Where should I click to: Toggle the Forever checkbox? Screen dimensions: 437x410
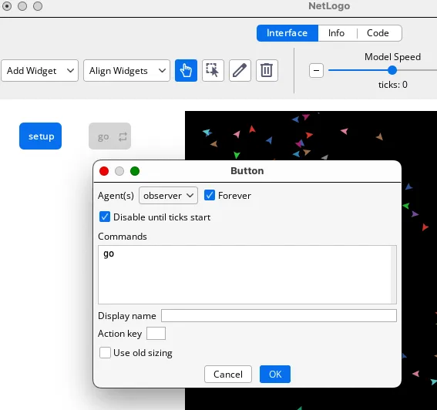coord(210,195)
